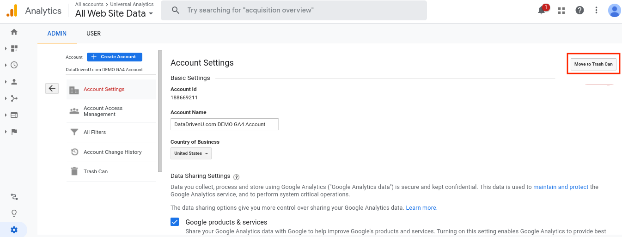This screenshot has height=237, width=622.
Task: Open the Help question mark icon
Action: pyautogui.click(x=579, y=10)
